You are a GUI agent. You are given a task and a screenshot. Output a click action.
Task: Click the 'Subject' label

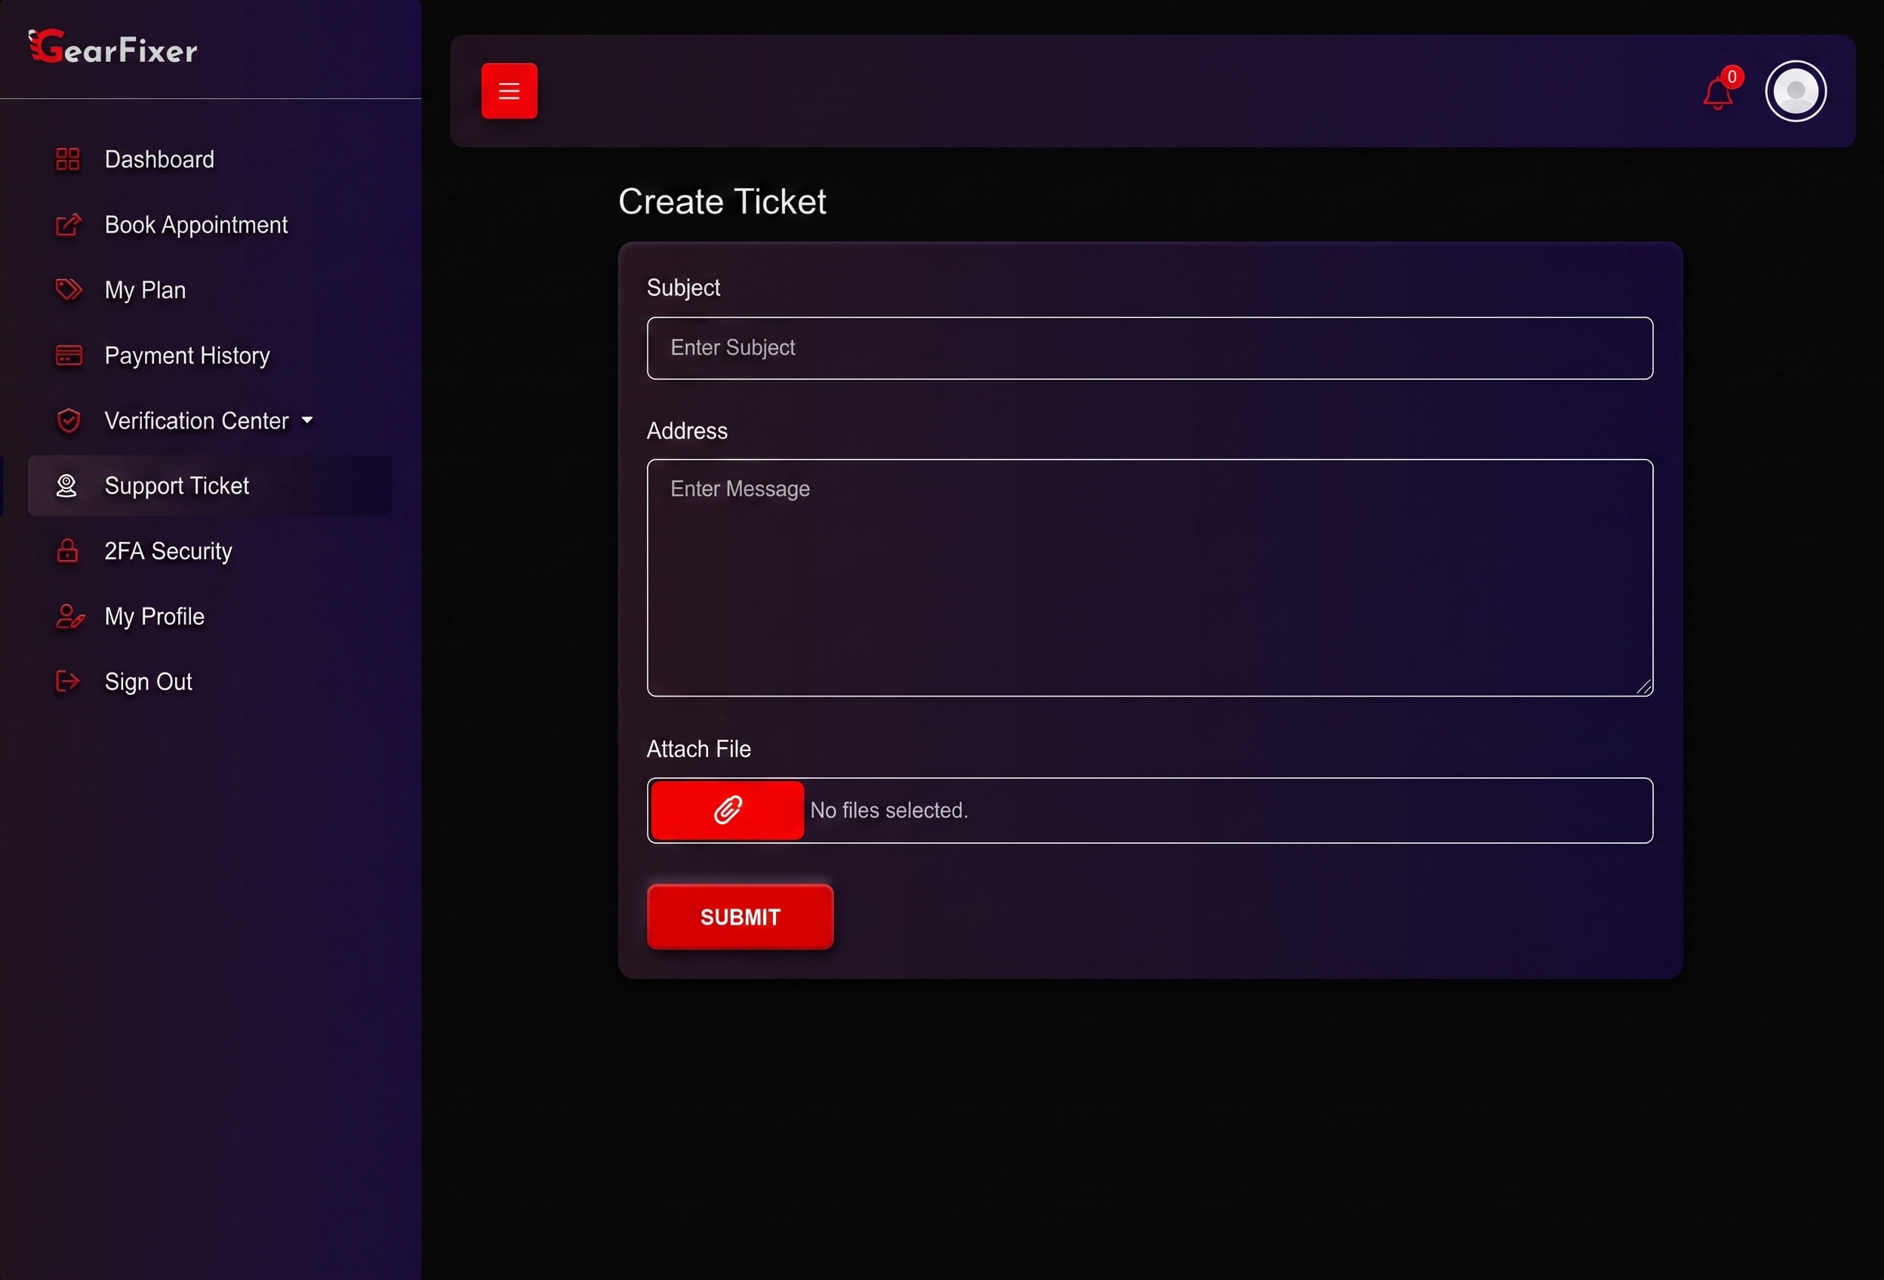point(683,288)
